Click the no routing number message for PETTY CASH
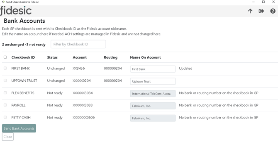Screen dimensions: 278x154 coord(219,118)
